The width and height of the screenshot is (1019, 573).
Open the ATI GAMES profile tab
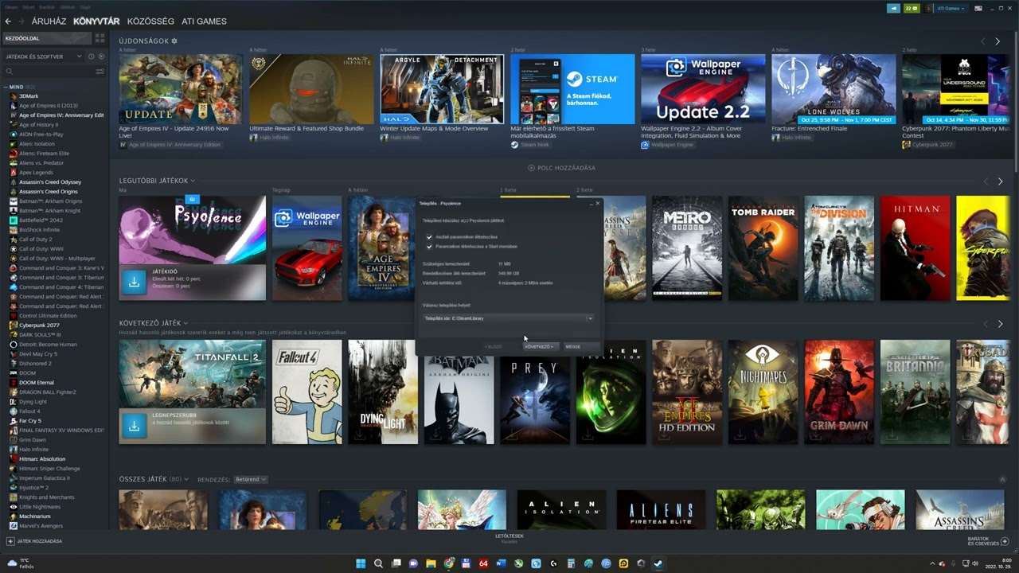tap(205, 21)
